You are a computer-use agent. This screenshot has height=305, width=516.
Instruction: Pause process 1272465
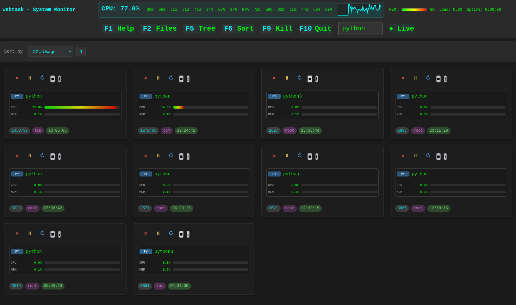pos(158,78)
